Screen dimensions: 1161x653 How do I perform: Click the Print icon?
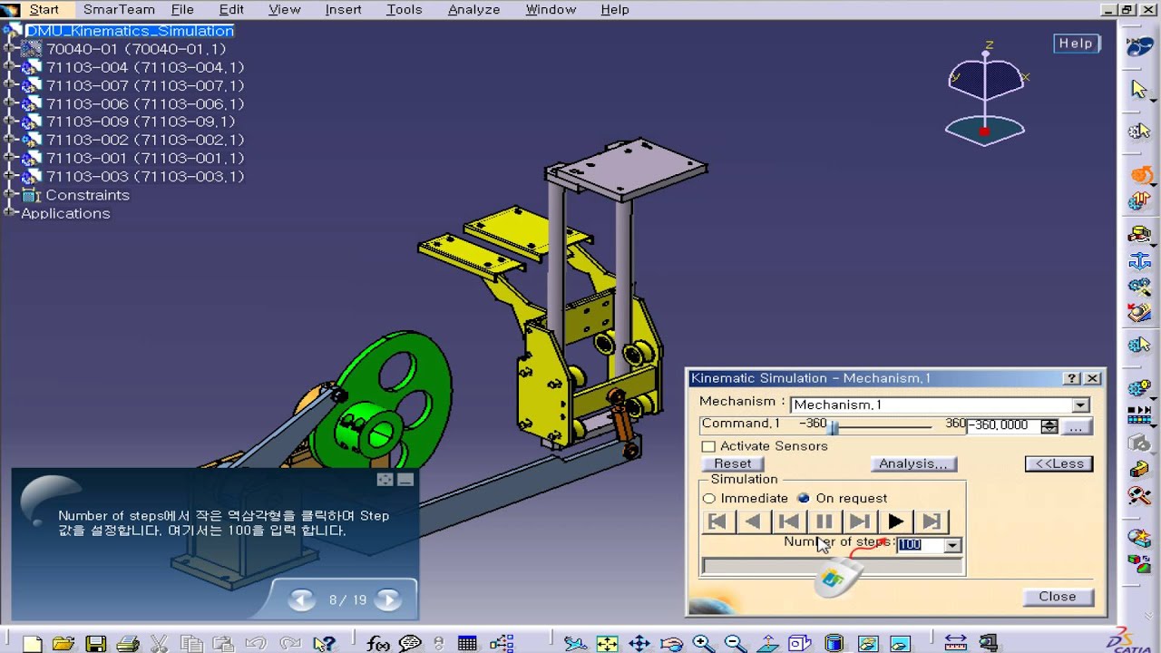[x=128, y=644]
